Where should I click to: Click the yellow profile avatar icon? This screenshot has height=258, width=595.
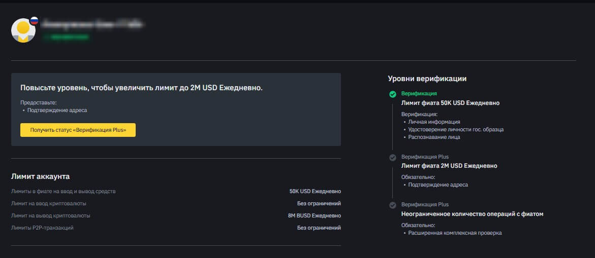coord(23,30)
